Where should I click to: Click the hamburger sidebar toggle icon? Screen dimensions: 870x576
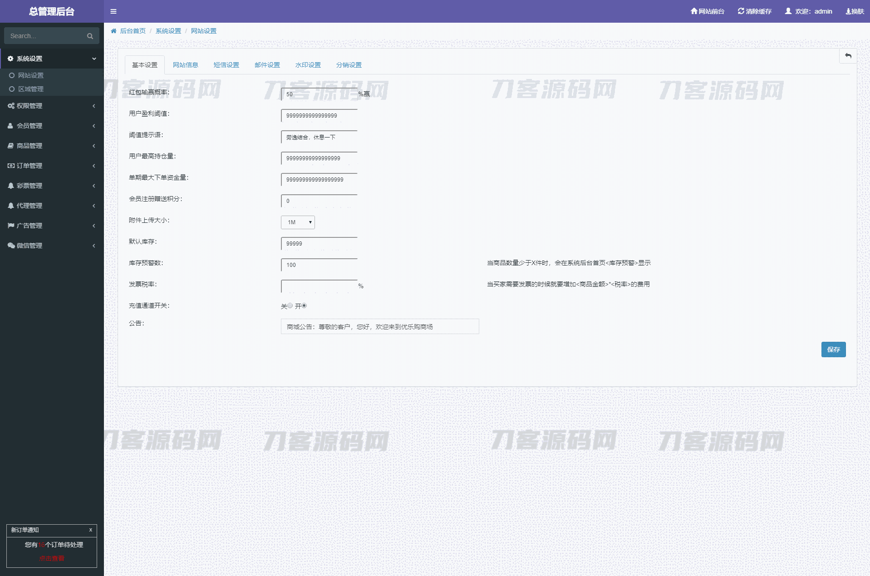[113, 11]
